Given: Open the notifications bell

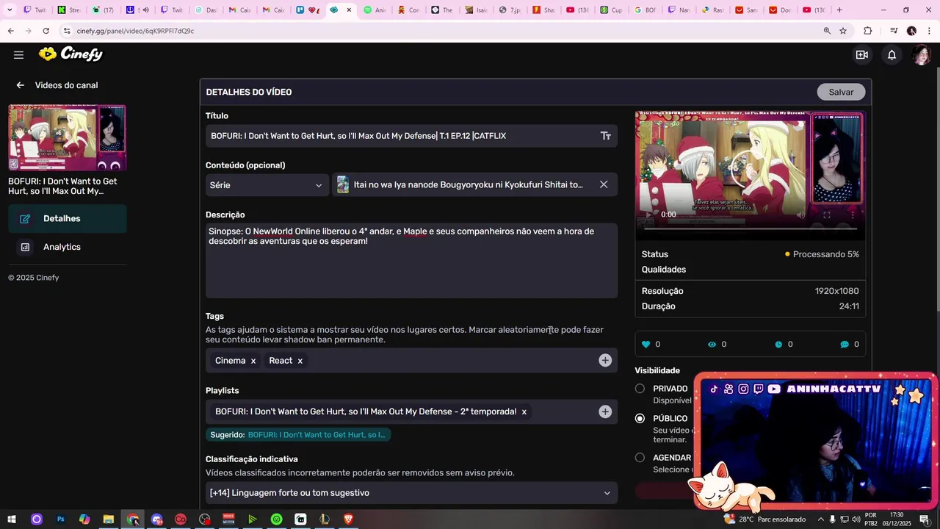Looking at the screenshot, I should 892,54.
